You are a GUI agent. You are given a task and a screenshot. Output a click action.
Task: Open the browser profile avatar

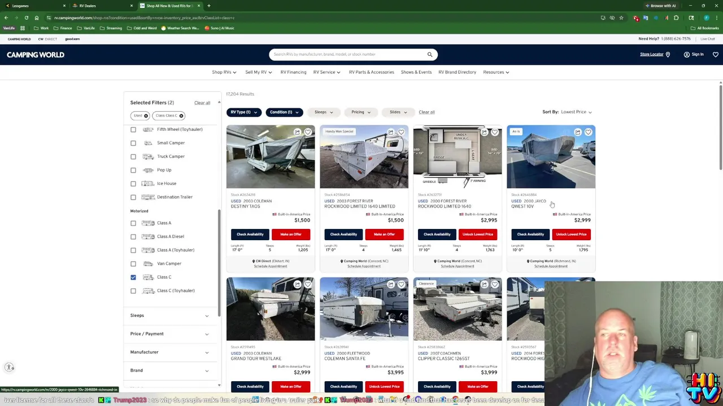[x=707, y=18]
